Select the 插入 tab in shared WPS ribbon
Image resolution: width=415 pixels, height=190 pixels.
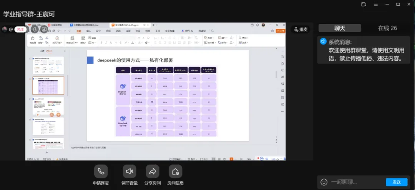click(88, 31)
